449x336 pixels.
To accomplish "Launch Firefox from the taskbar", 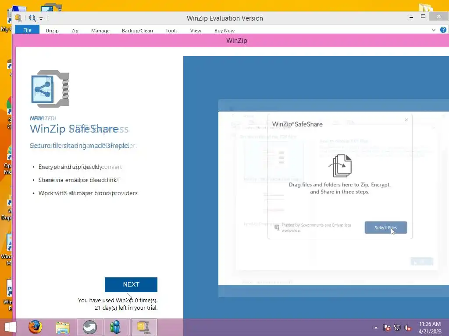I will pos(35,327).
